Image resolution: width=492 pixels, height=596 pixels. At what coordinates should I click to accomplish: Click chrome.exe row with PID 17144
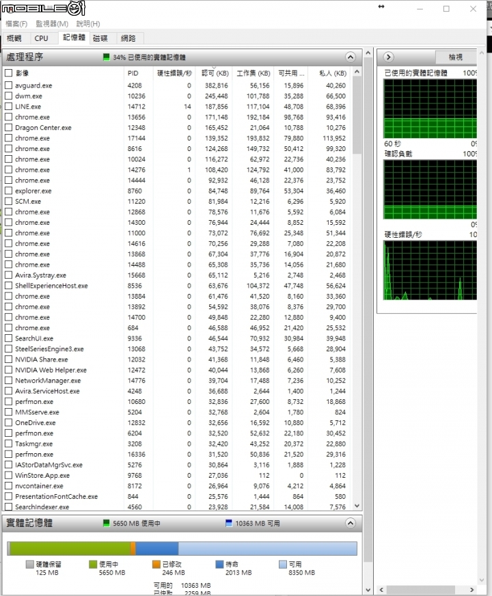177,138
